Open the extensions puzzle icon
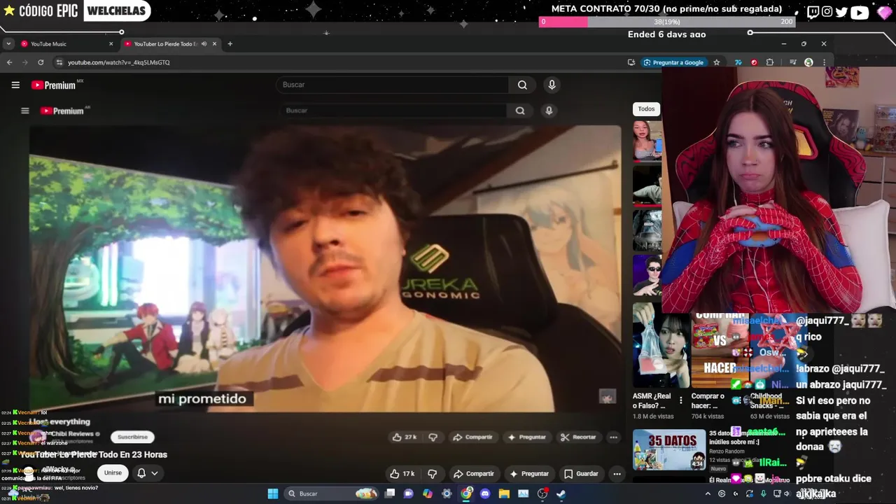The height and width of the screenshot is (504, 896). [770, 62]
